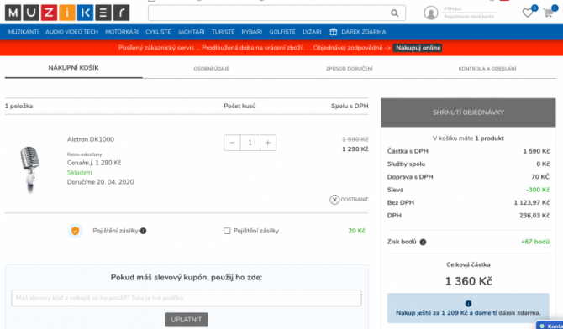Image resolution: width=563 pixels, height=329 pixels.
Task: Click the Nakupuj online banner button
Action: (x=418, y=48)
